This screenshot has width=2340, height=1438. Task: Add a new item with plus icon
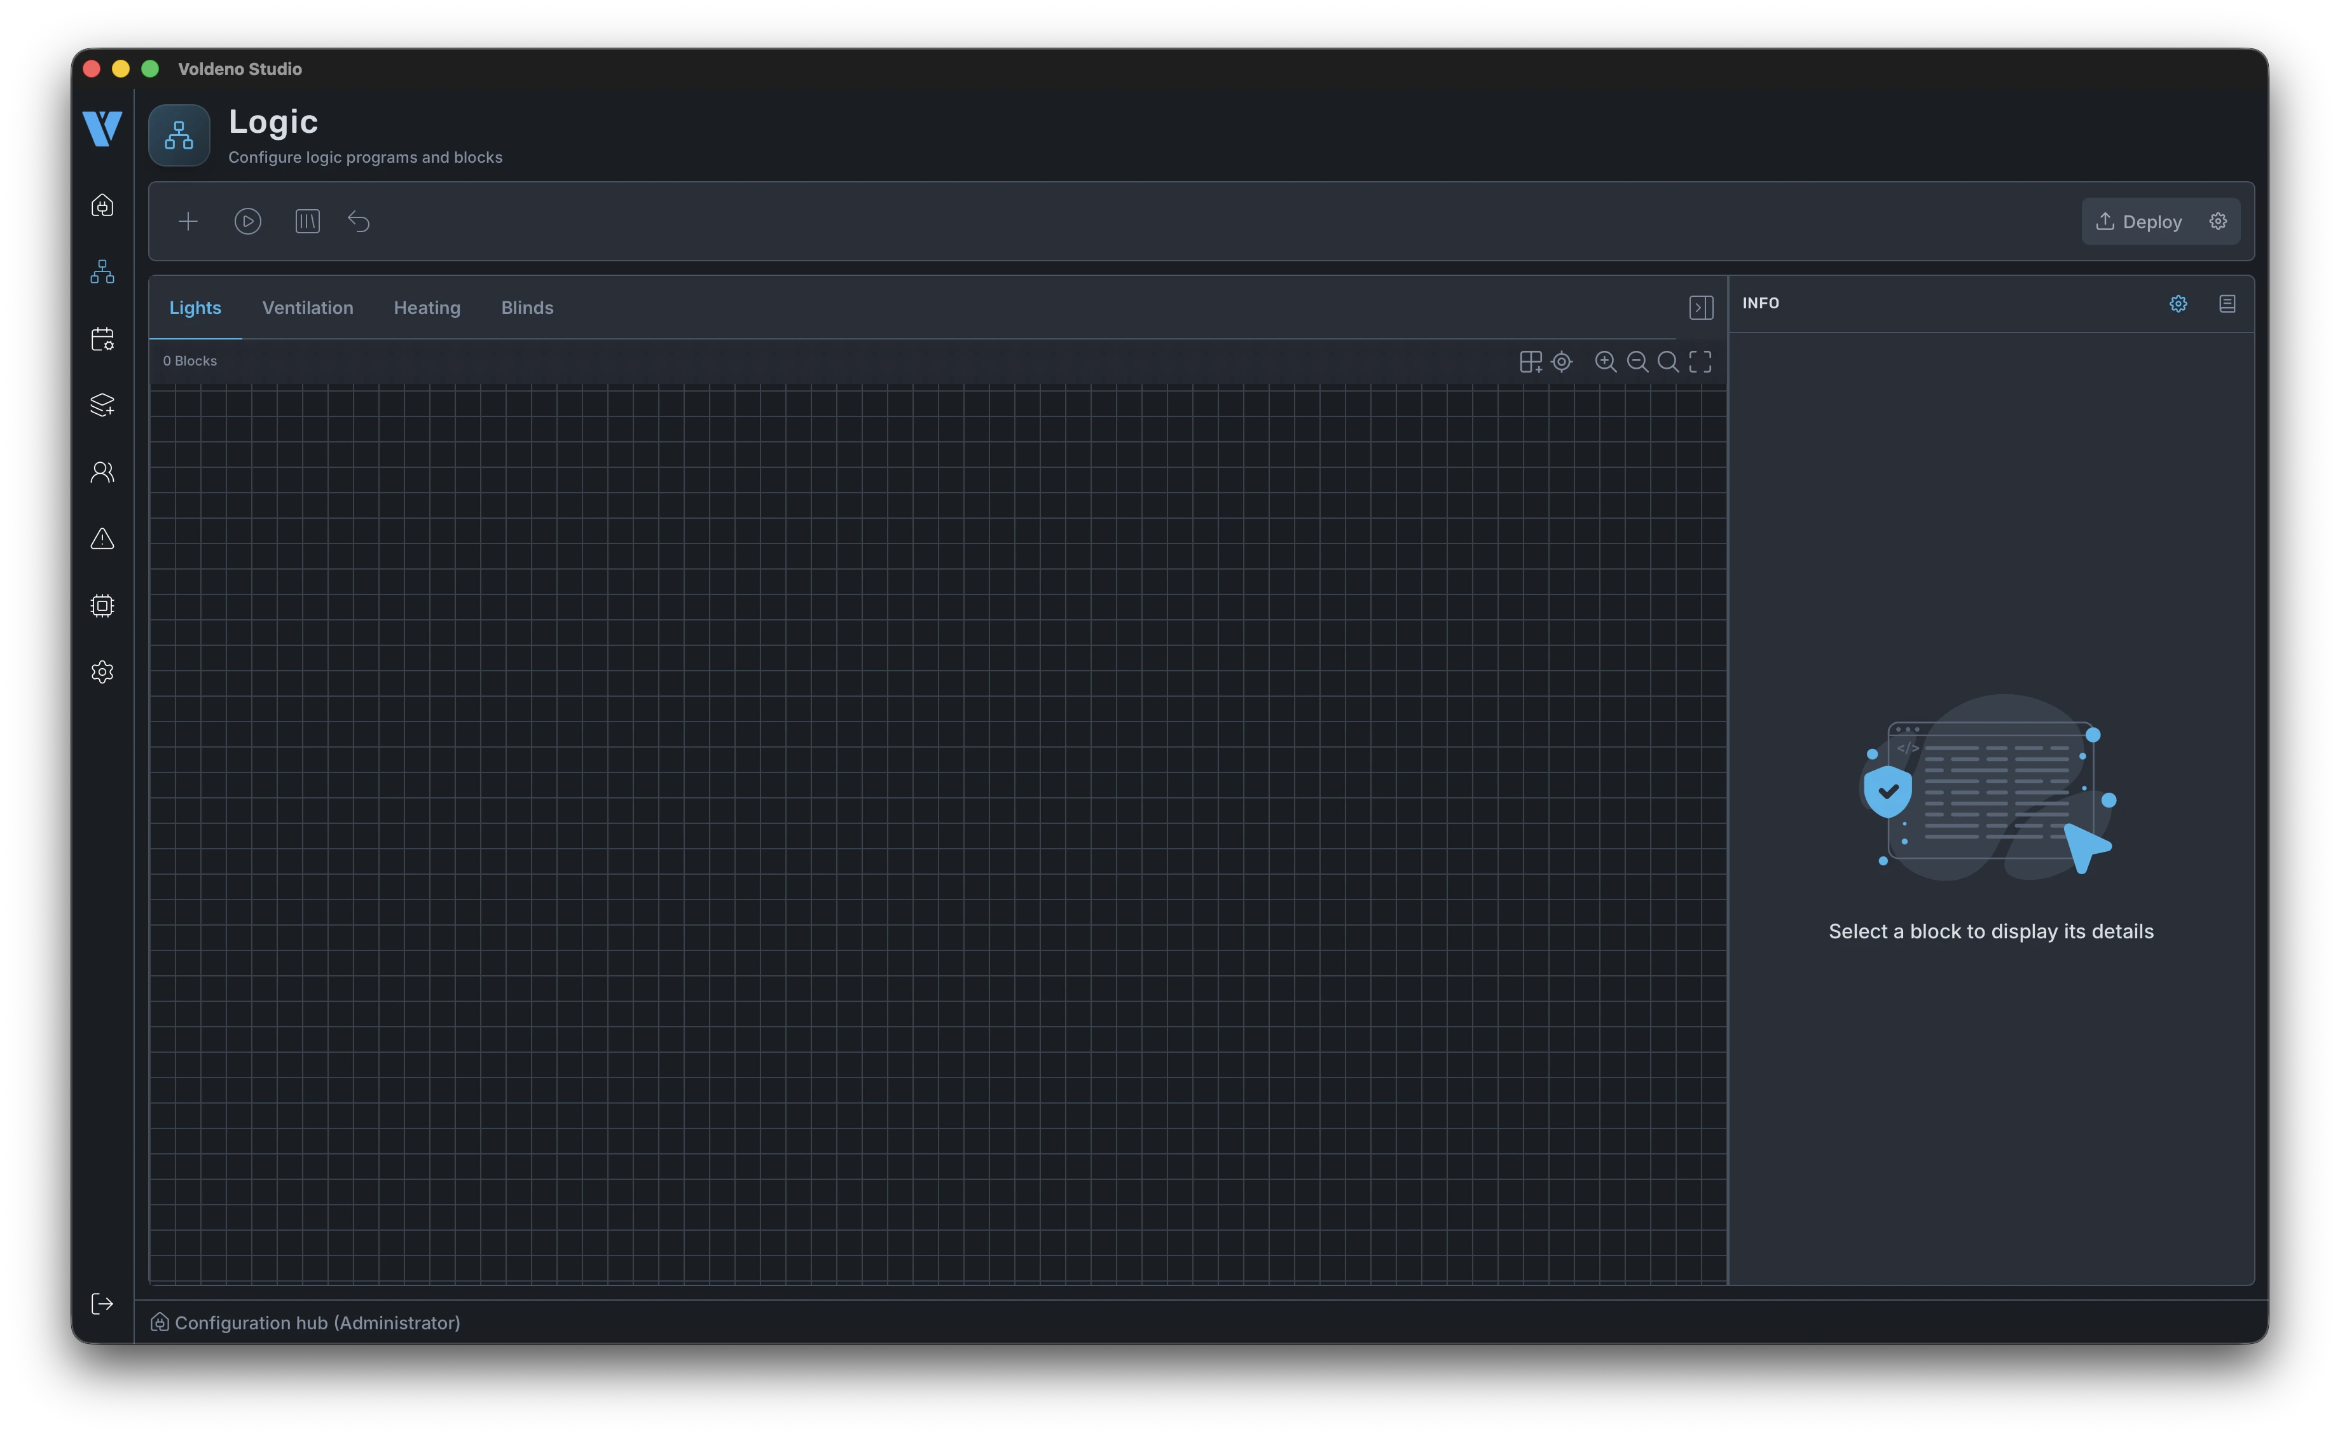coord(188,222)
